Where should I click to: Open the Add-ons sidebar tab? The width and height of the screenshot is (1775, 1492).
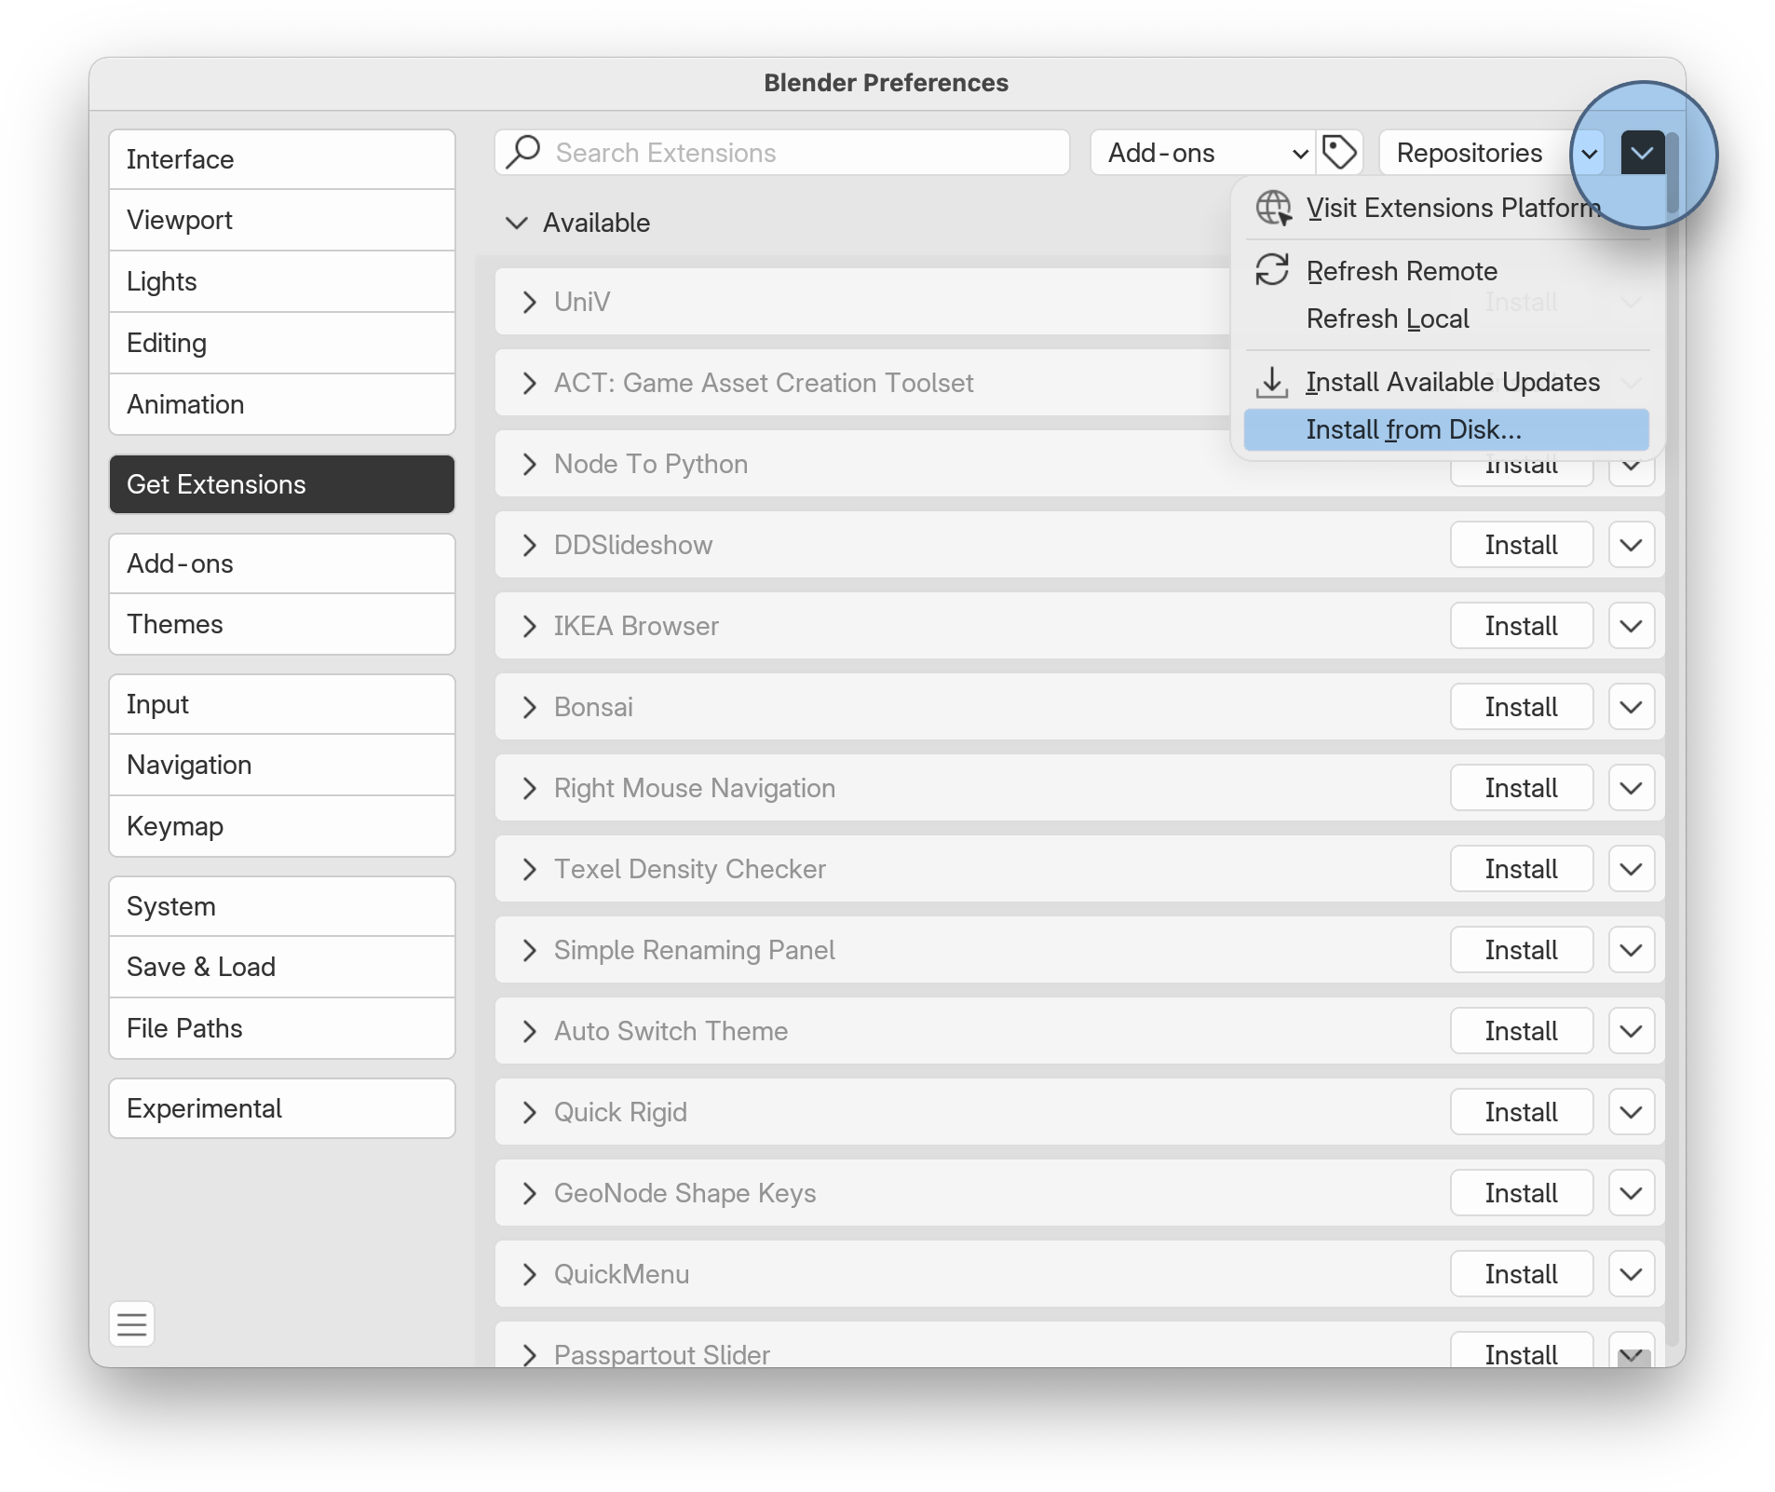282,563
